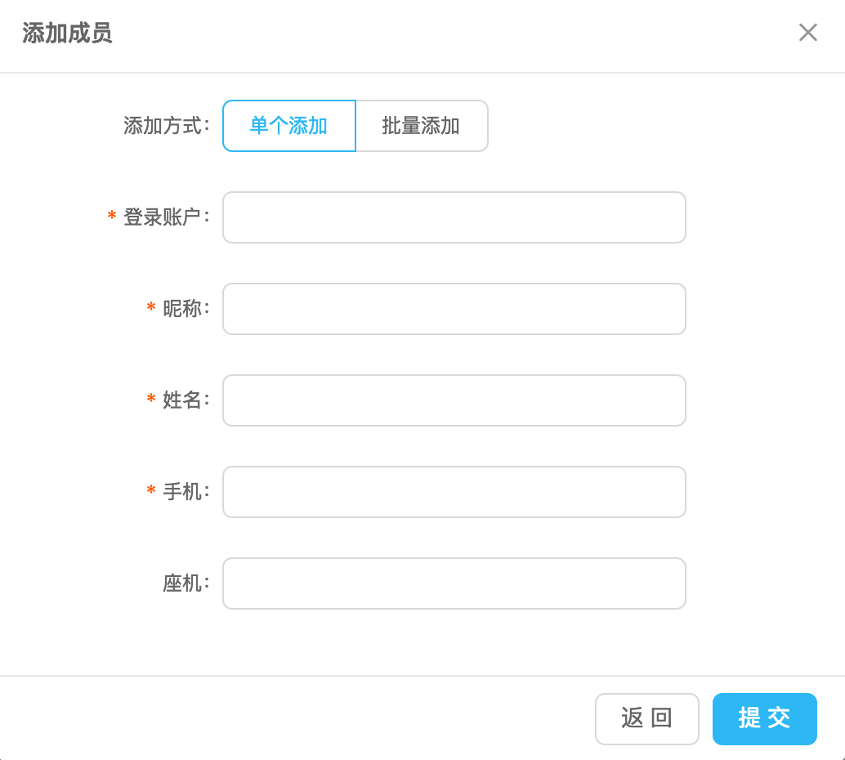Click inside the 登录账户 input field
This screenshot has width=845, height=760.
[x=454, y=217]
